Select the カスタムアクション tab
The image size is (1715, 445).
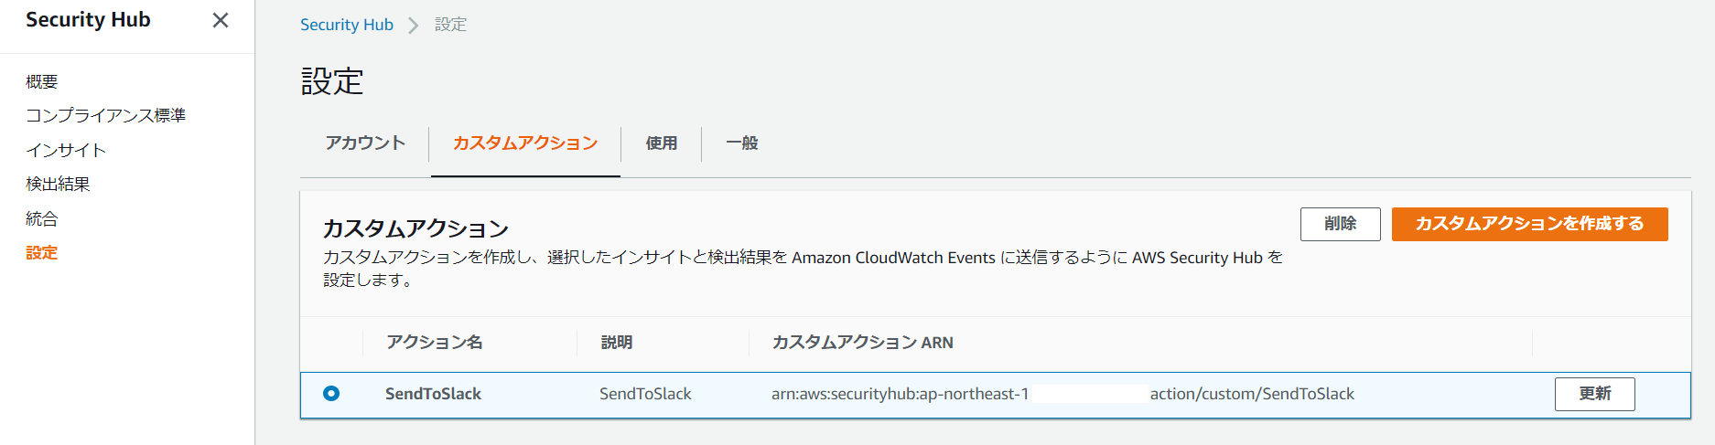(525, 143)
